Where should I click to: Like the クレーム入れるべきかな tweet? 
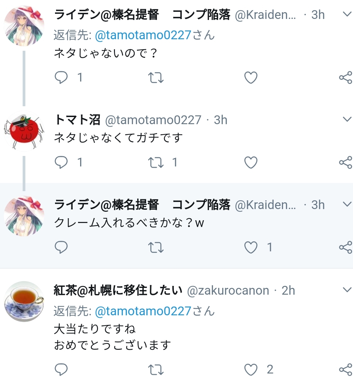251,247
